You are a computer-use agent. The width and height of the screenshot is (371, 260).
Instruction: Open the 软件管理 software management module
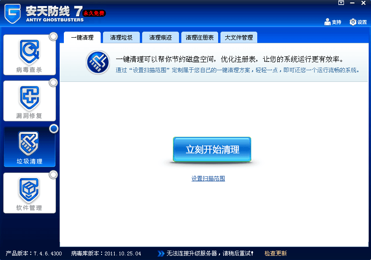[x=29, y=193]
